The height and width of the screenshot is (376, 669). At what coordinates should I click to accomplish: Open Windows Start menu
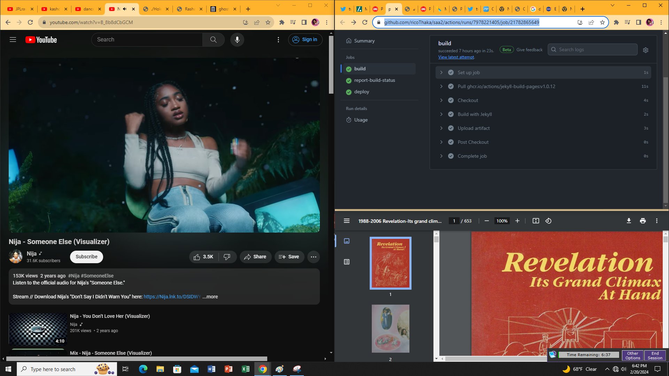[x=8, y=369]
